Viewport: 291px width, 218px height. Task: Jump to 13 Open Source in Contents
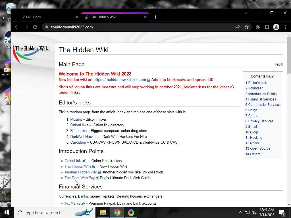[258, 148]
